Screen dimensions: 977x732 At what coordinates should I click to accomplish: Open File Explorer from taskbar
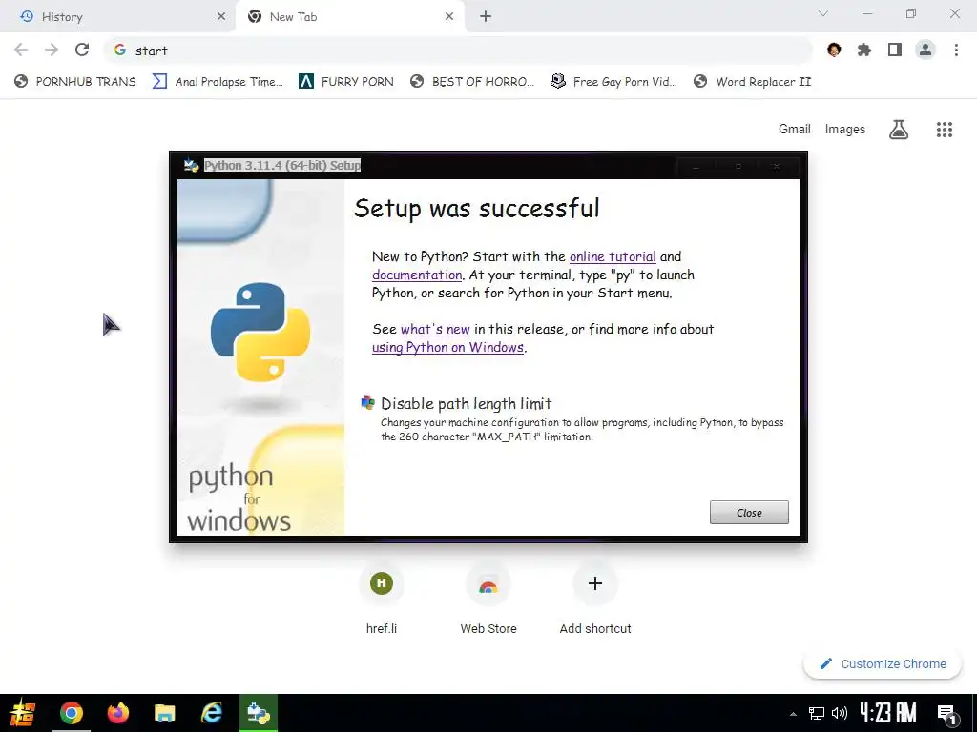pyautogui.click(x=164, y=713)
